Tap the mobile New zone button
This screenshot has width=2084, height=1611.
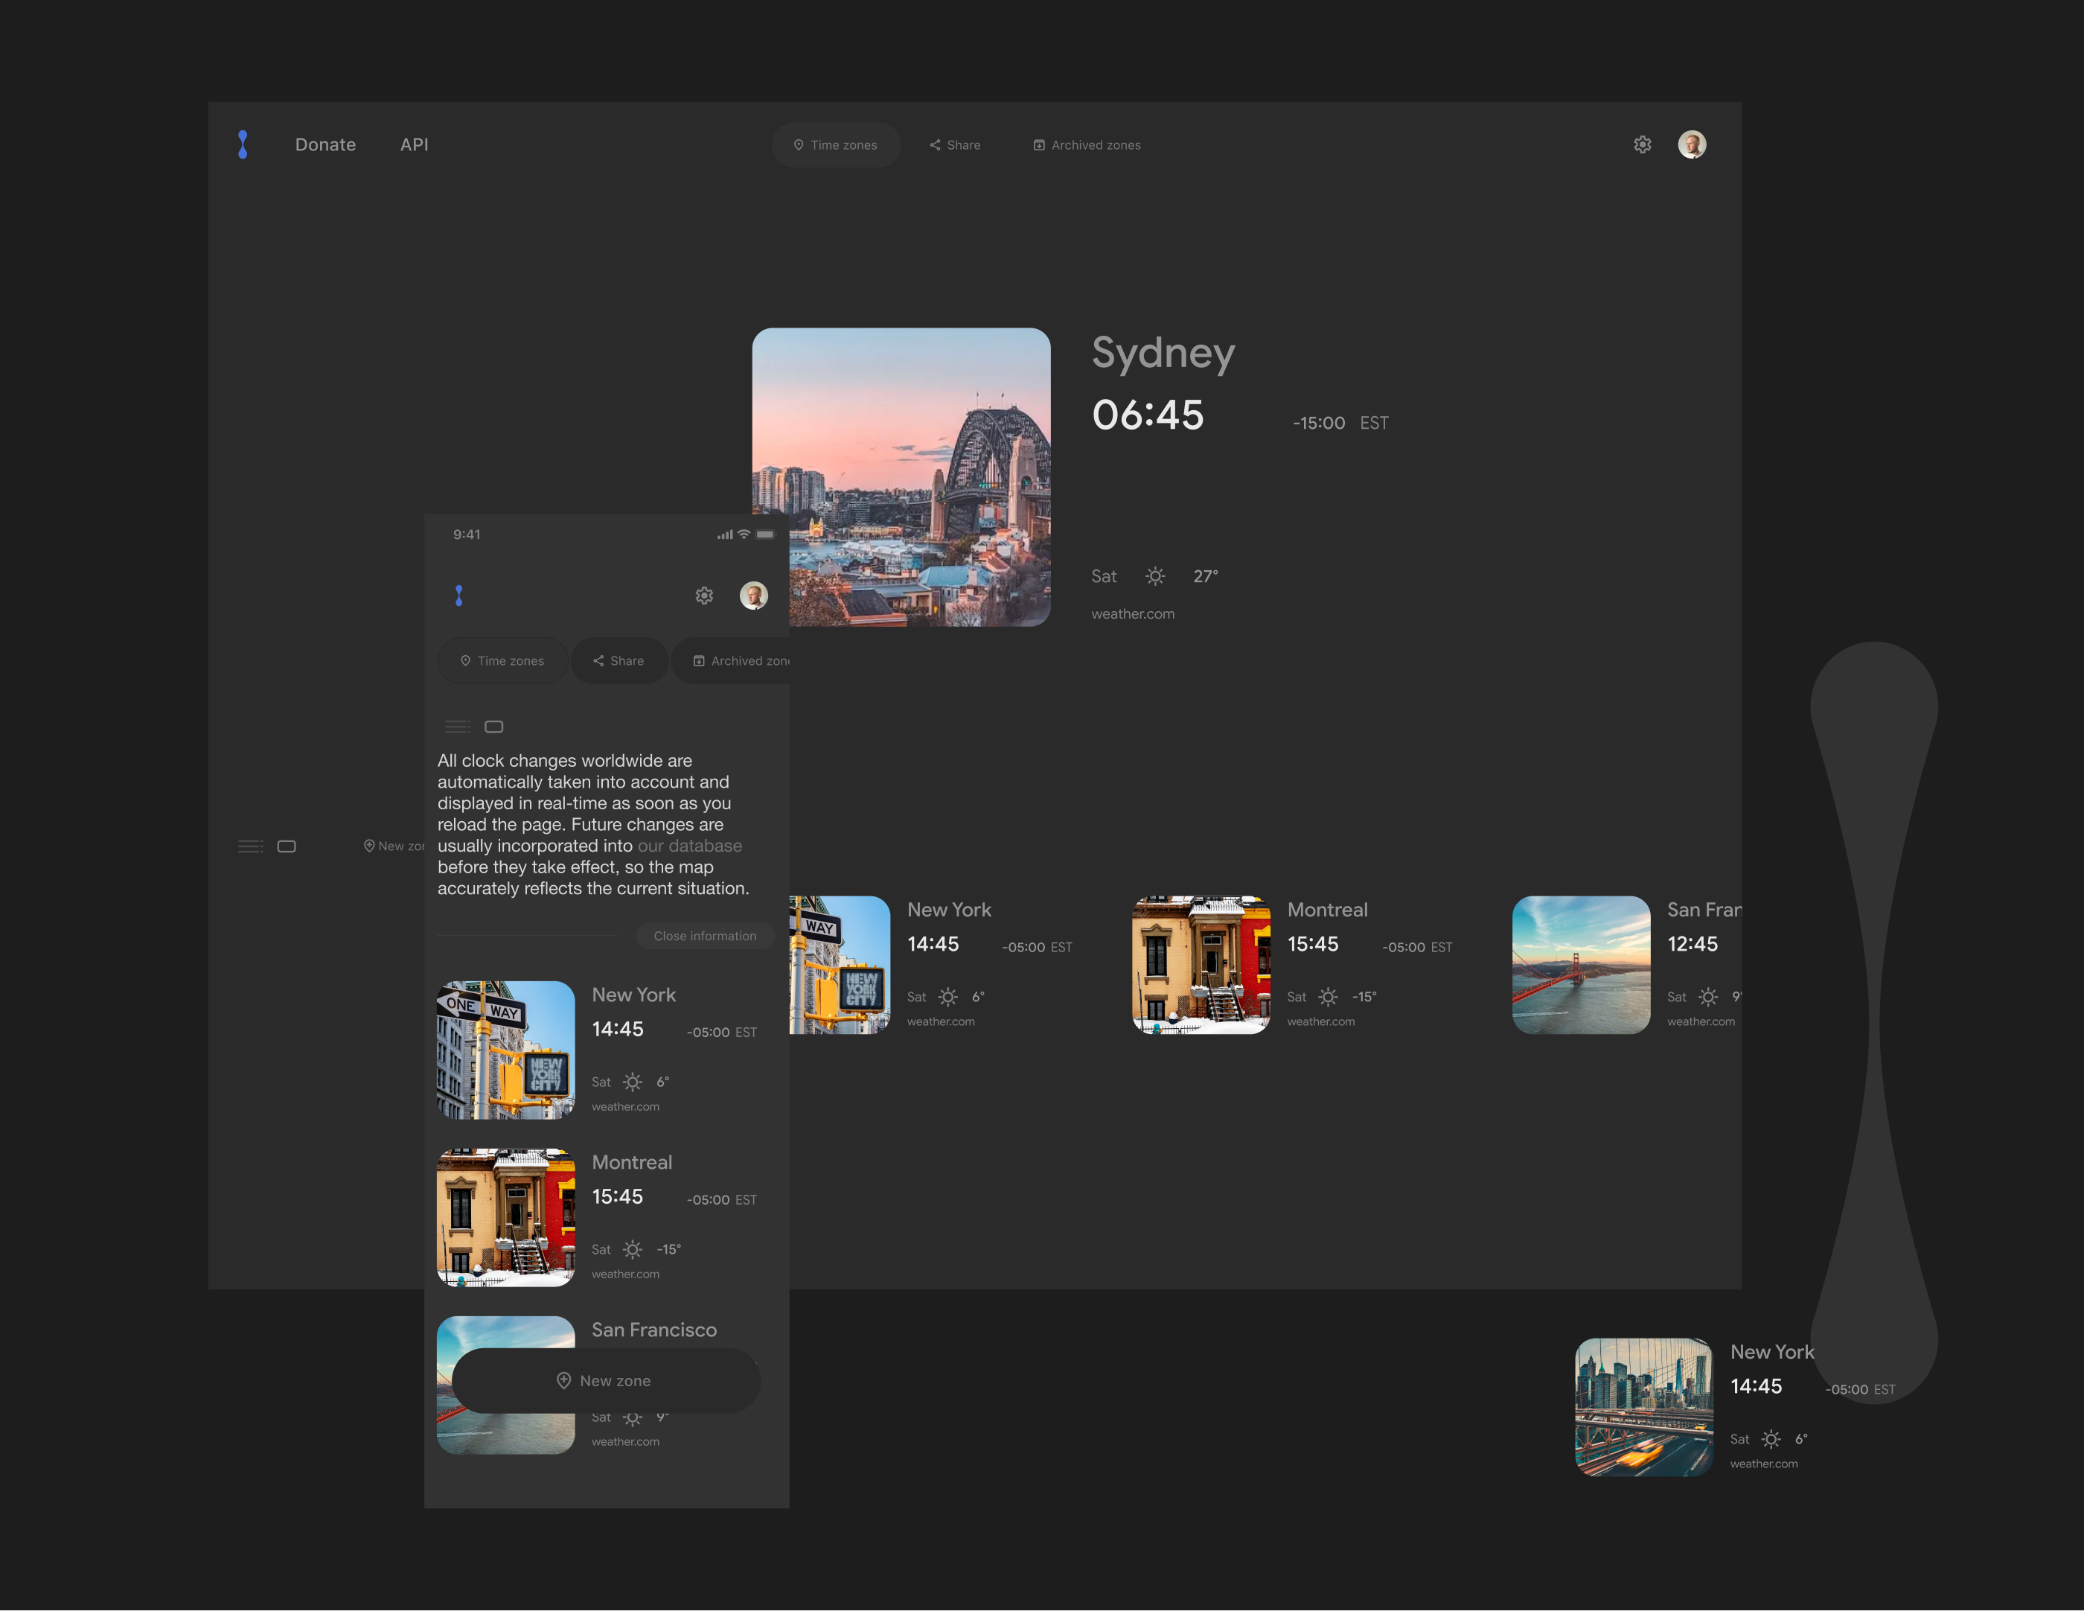(605, 1380)
